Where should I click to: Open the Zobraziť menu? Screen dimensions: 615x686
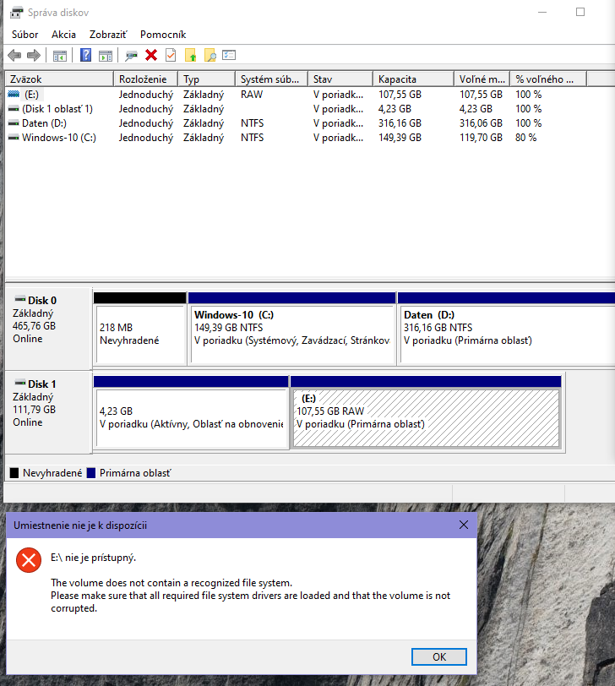tap(108, 35)
